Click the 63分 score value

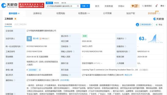point(143,39)
